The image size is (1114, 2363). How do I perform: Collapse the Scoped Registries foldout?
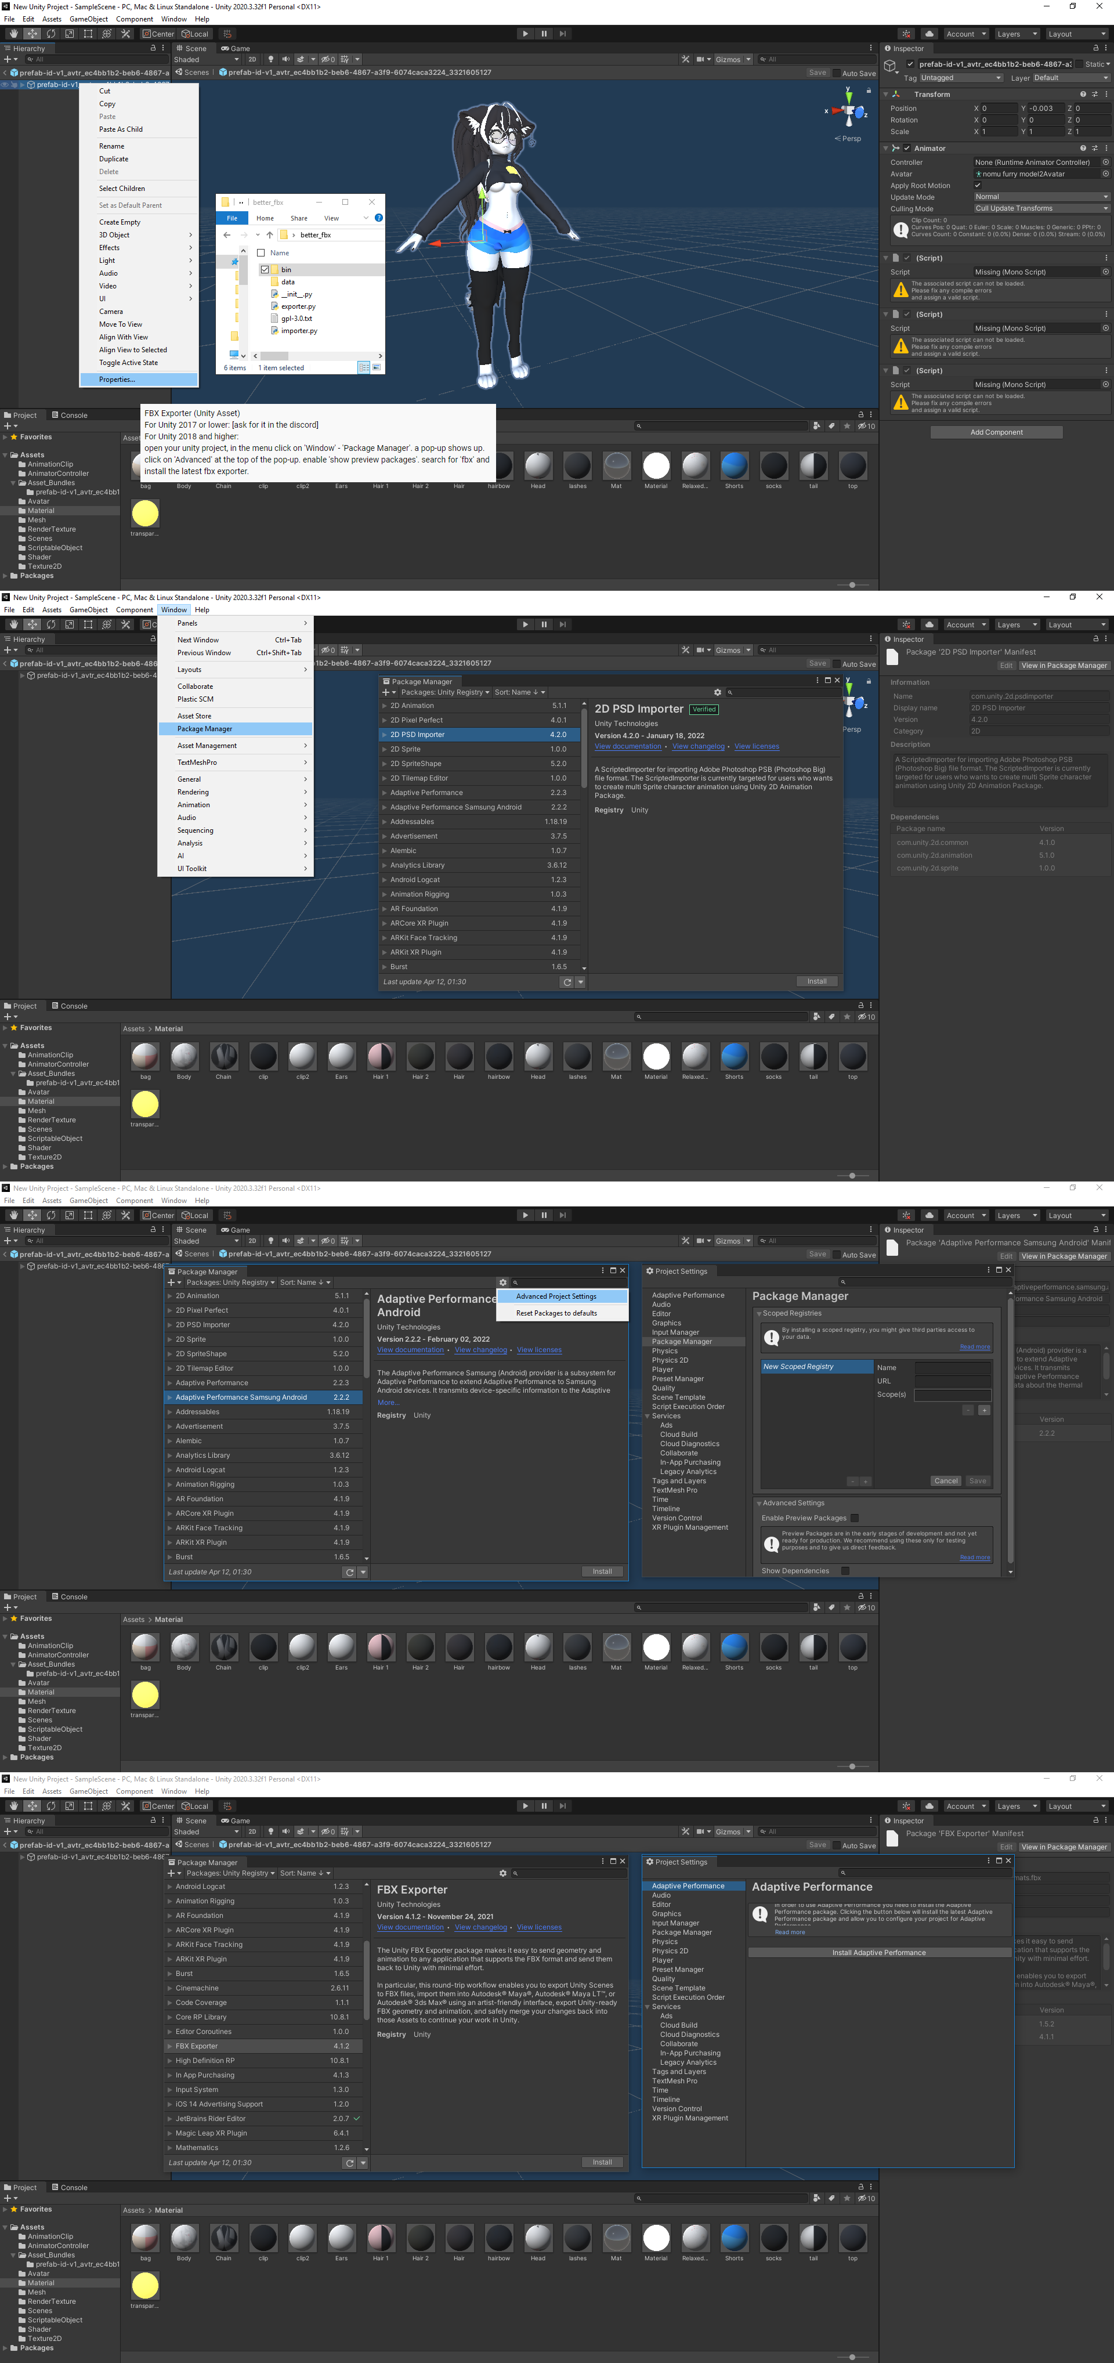pos(759,1314)
